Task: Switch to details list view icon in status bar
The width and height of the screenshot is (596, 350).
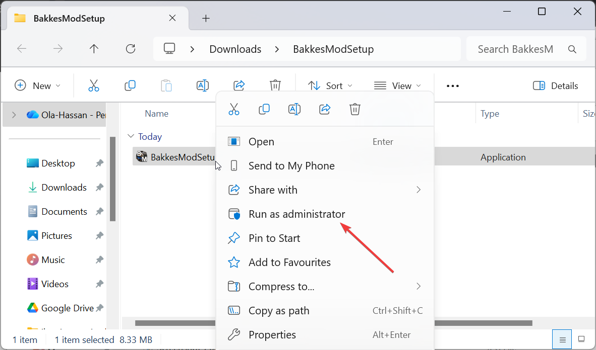Action: click(562, 339)
